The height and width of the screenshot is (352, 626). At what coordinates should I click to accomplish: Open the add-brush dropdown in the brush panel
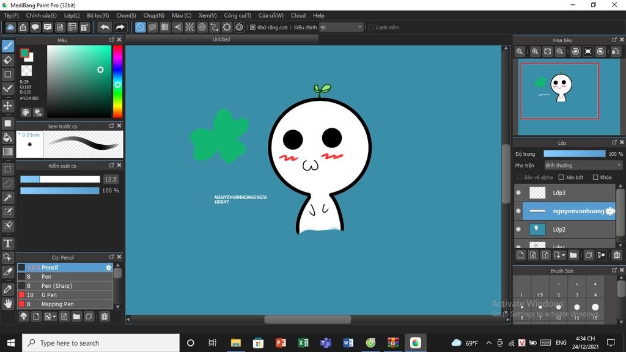pyautogui.click(x=50, y=317)
